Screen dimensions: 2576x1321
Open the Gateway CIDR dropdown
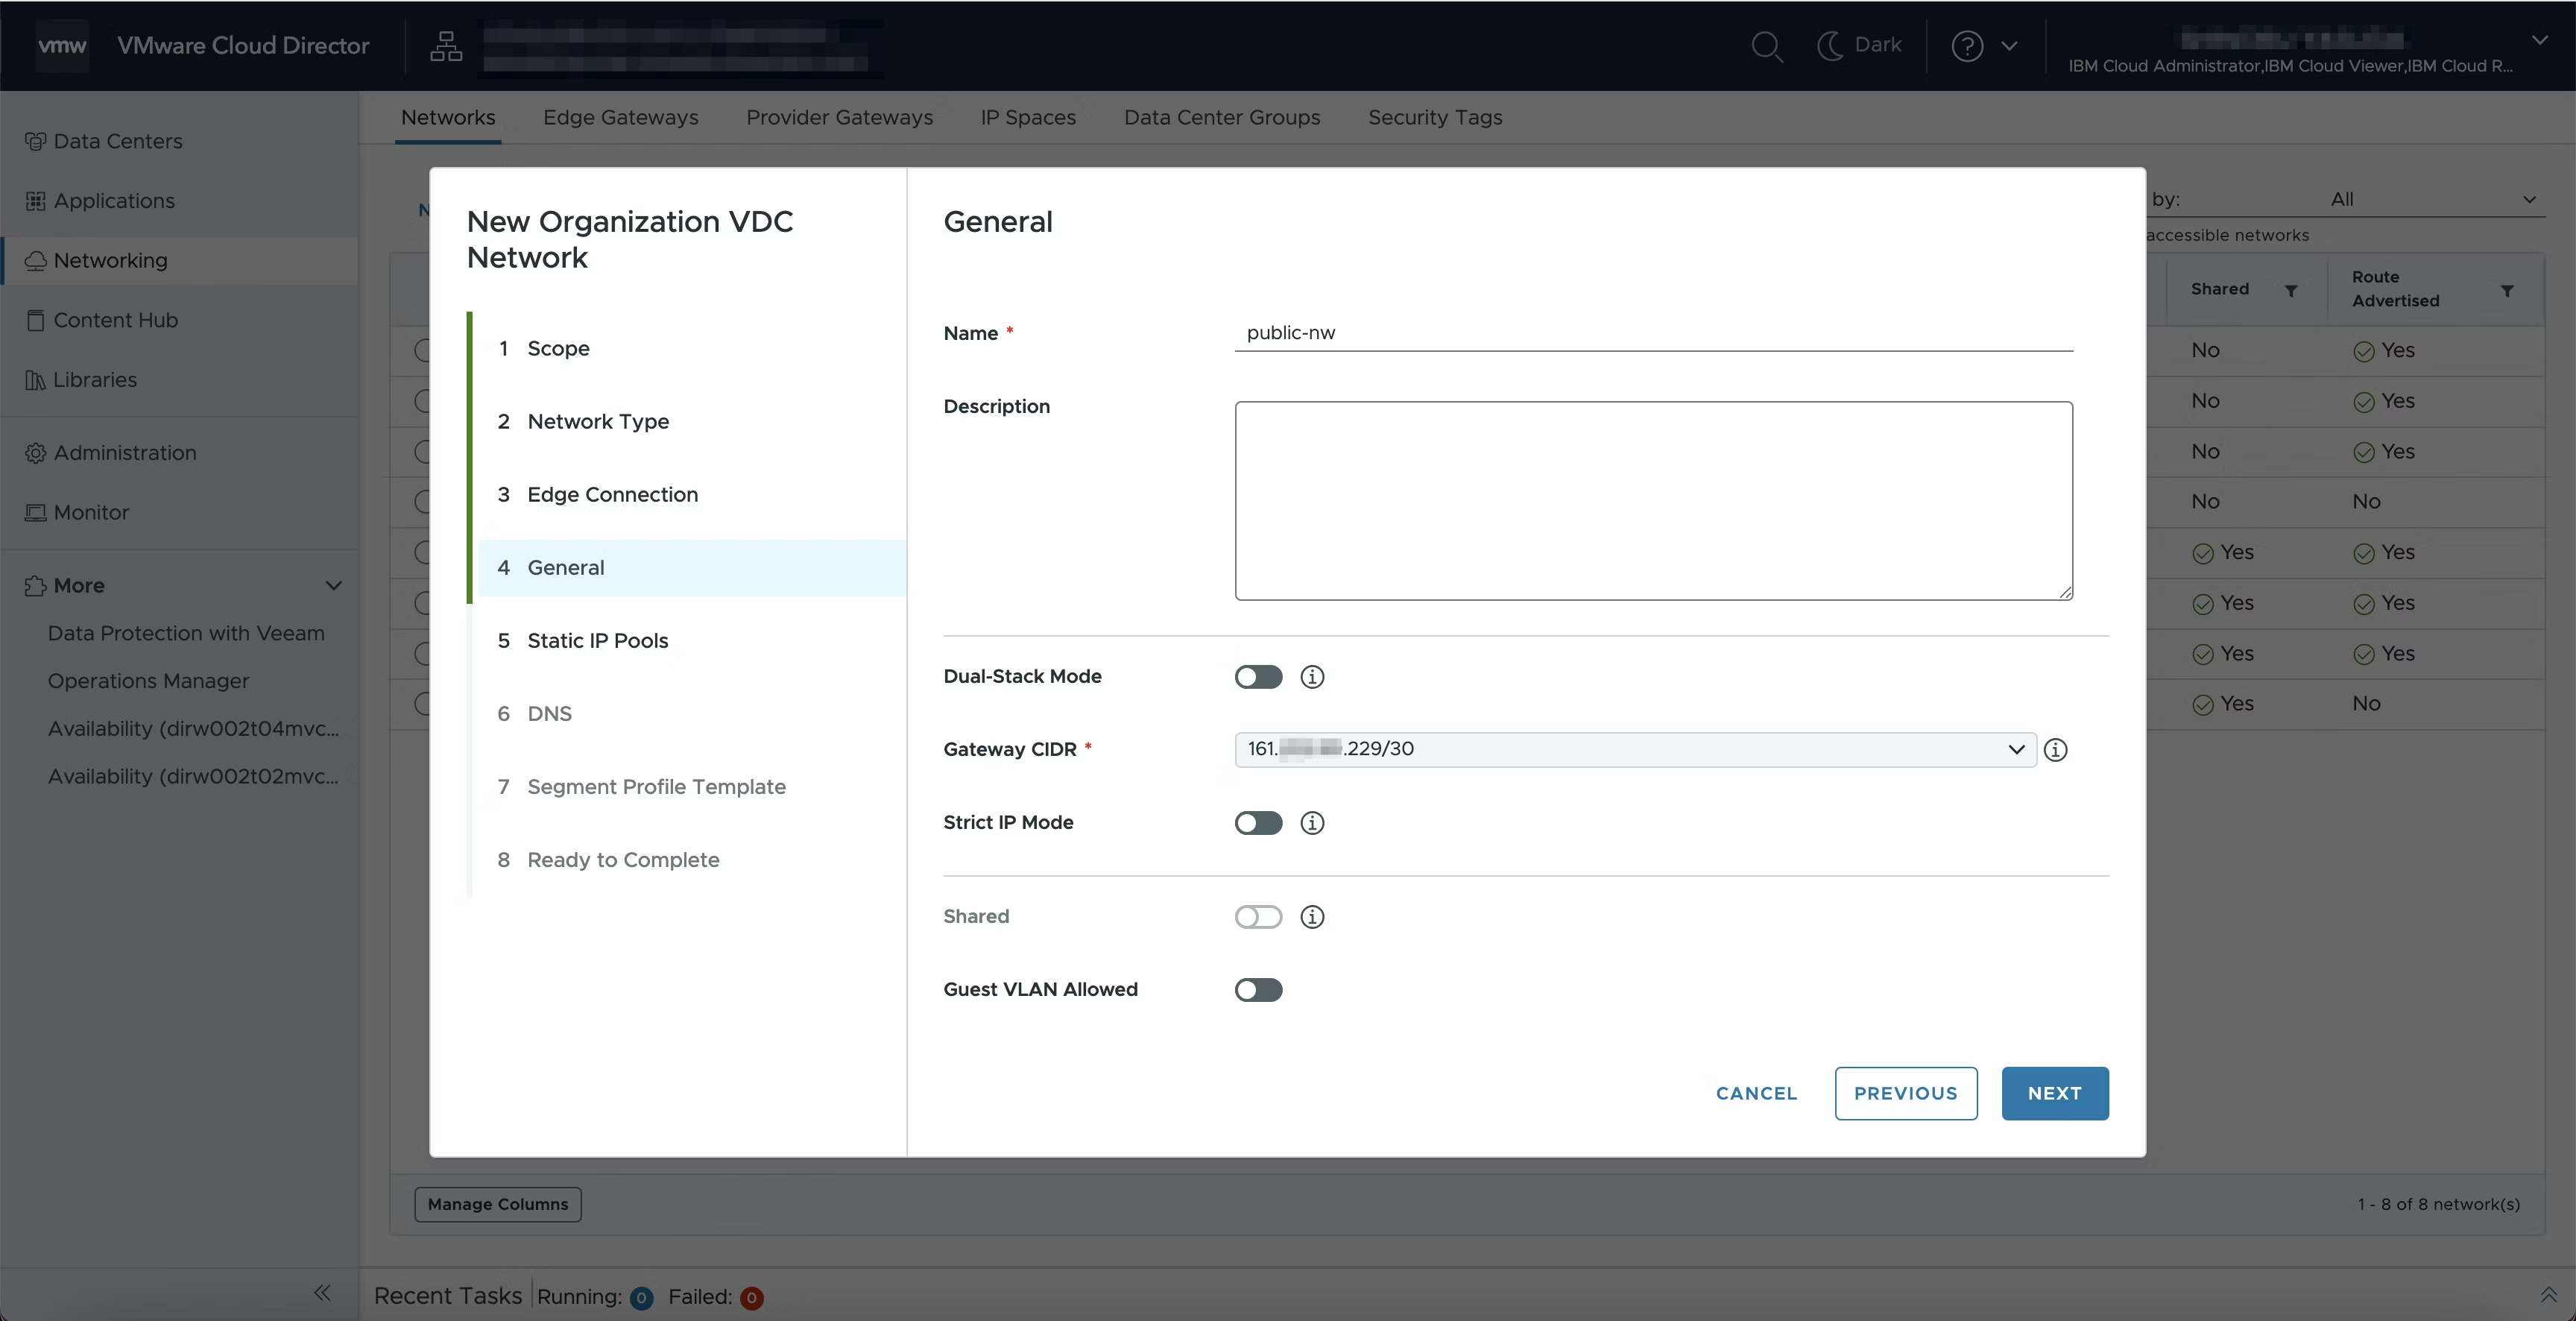click(1635, 750)
